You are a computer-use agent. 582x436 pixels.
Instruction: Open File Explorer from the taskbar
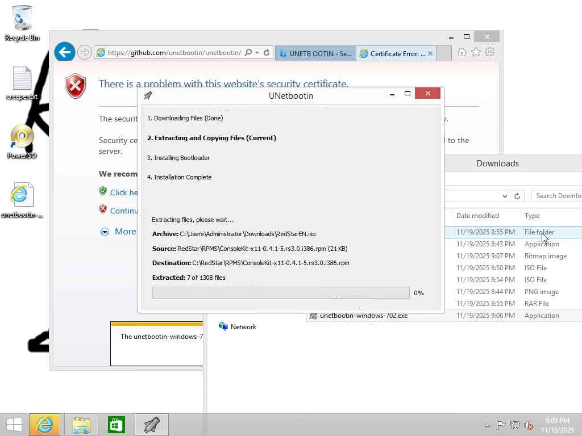coord(81,425)
